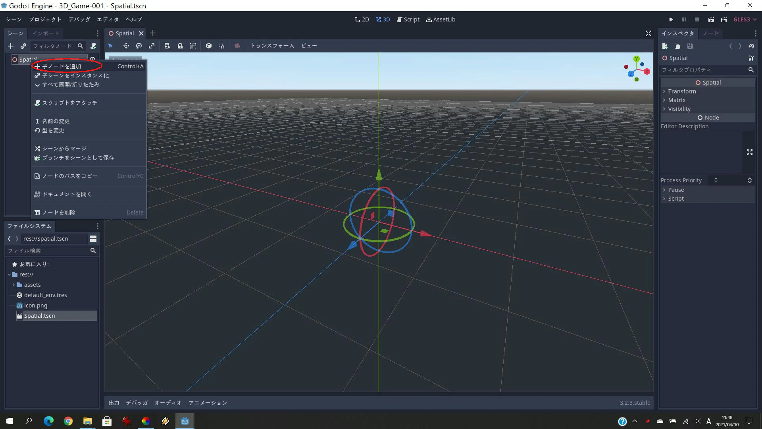Screen dimensions: 762x429
Task: Select default_env.tres in FileSystem
Action: click(x=45, y=295)
